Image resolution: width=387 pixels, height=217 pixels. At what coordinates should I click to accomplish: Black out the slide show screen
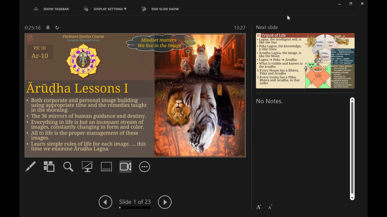(x=87, y=167)
